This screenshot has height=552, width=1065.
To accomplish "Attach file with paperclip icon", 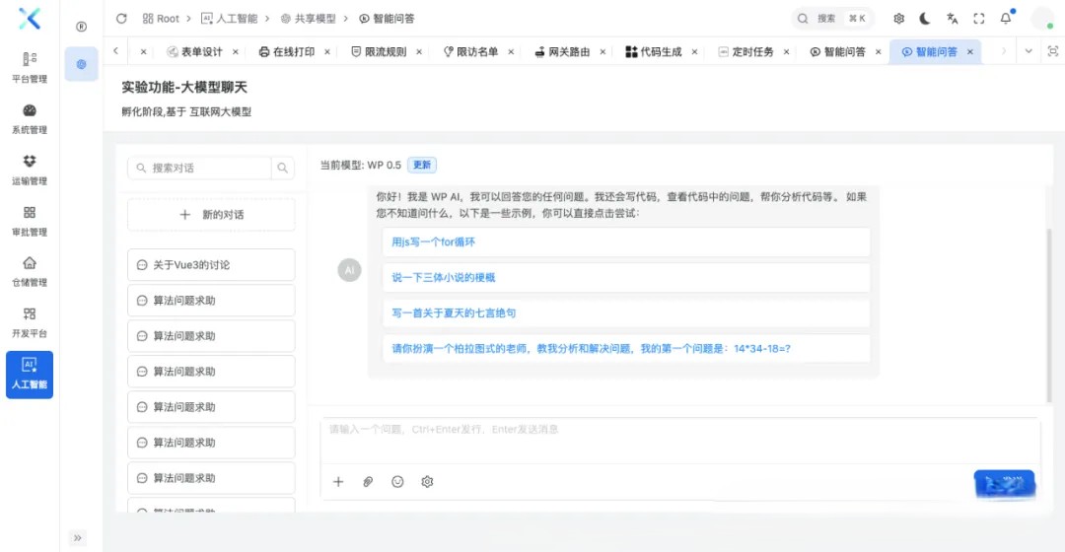I will [x=368, y=481].
